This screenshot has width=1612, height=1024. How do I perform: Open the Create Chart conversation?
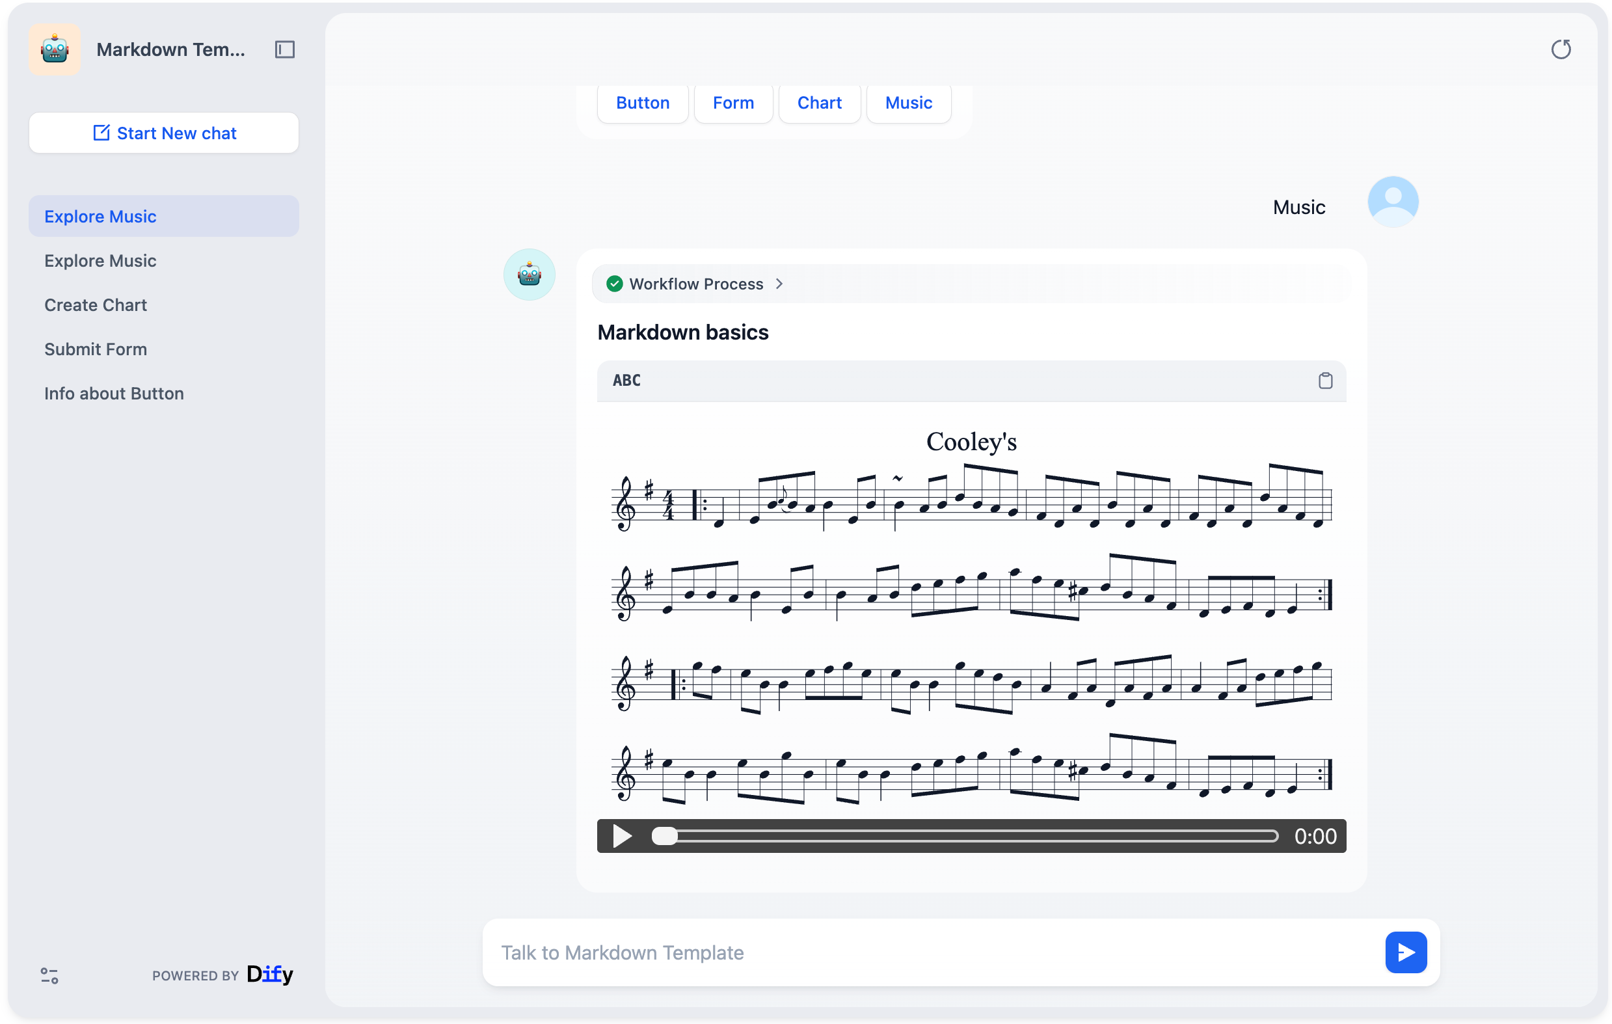point(96,305)
